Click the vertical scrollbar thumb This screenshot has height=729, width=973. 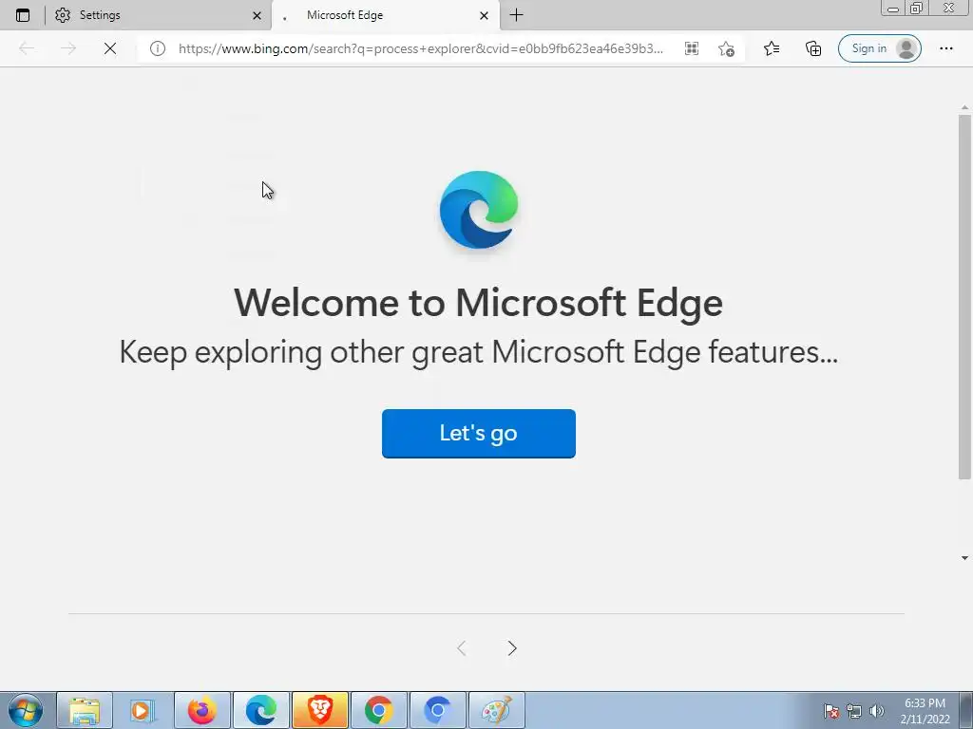pyautogui.click(x=964, y=296)
